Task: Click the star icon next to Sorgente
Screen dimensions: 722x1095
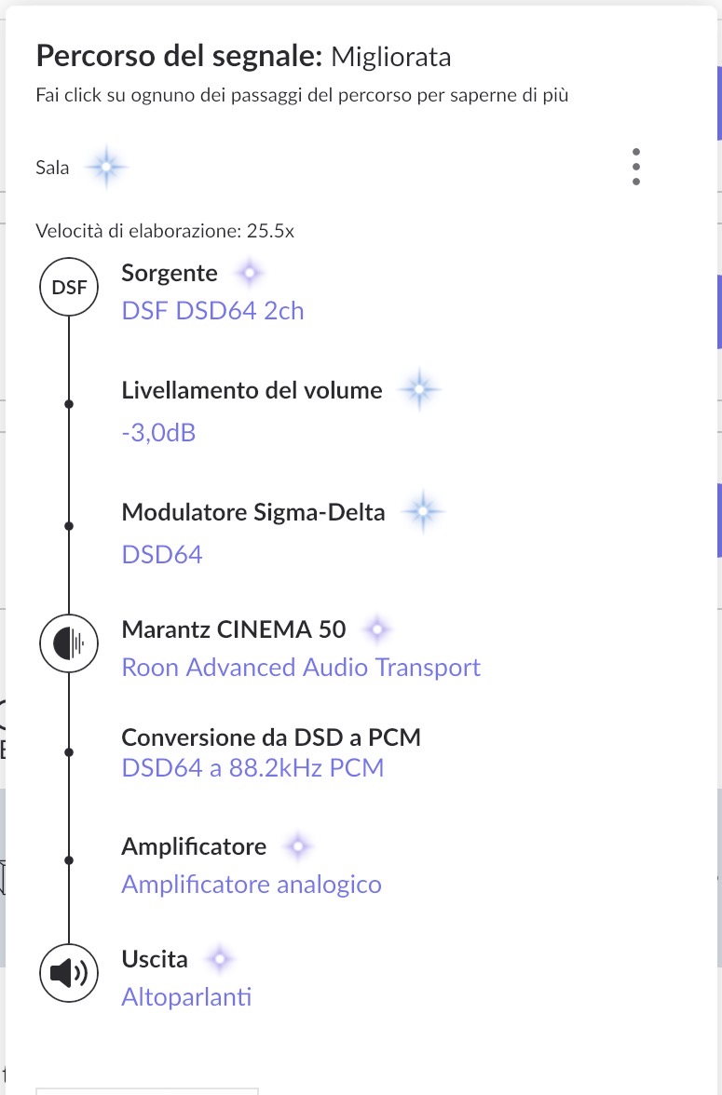Action: coord(249,274)
